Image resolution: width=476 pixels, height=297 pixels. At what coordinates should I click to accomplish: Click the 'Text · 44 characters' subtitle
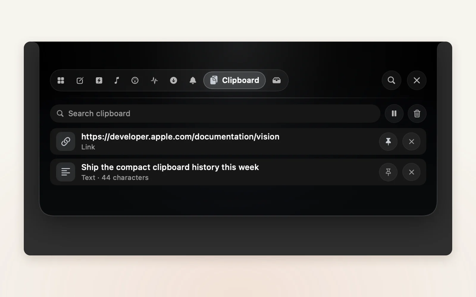coord(115,178)
